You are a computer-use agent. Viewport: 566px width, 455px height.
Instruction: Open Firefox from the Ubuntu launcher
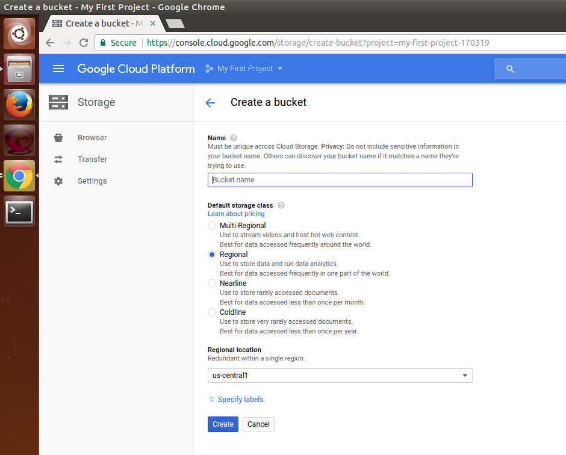[x=19, y=105]
